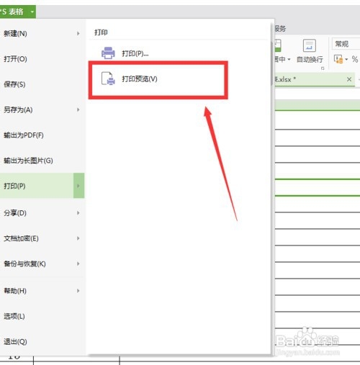Choose 打开(O) from the menu
Image resolution: width=360 pixels, height=365 pixels.
pyautogui.click(x=42, y=59)
